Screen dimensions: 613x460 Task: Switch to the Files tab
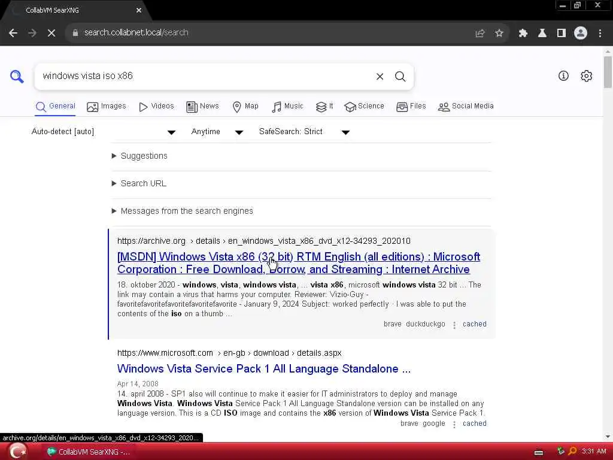click(411, 107)
